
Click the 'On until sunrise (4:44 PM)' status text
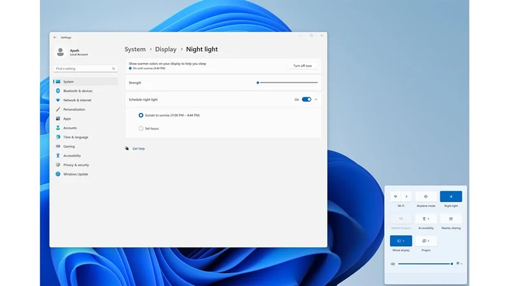click(x=149, y=69)
